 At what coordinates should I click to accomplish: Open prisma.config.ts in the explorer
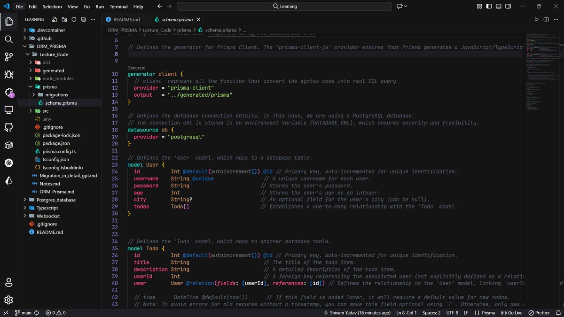point(59,151)
